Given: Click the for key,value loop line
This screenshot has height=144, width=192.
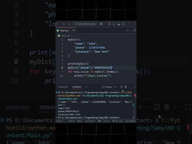Looking at the screenshot, I should tap(93, 72).
